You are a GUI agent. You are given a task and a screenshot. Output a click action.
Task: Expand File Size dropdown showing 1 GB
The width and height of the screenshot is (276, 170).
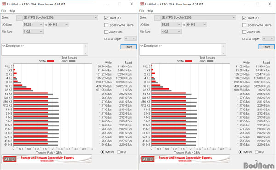(x=34, y=32)
